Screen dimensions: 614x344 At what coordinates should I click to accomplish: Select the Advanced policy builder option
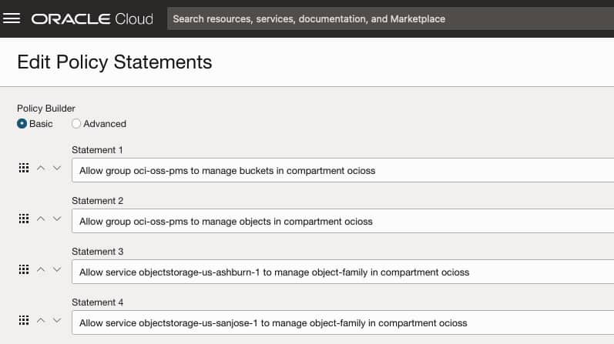click(x=76, y=123)
